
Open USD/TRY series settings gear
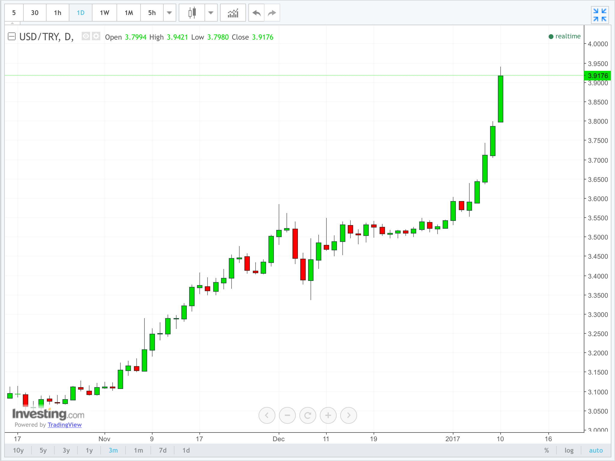[x=96, y=36]
